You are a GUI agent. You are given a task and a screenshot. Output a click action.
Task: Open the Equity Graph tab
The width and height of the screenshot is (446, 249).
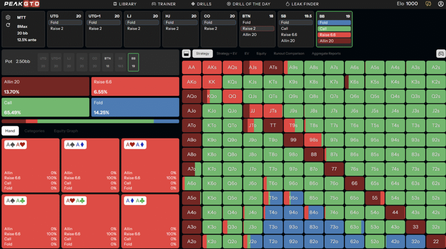[x=66, y=131]
